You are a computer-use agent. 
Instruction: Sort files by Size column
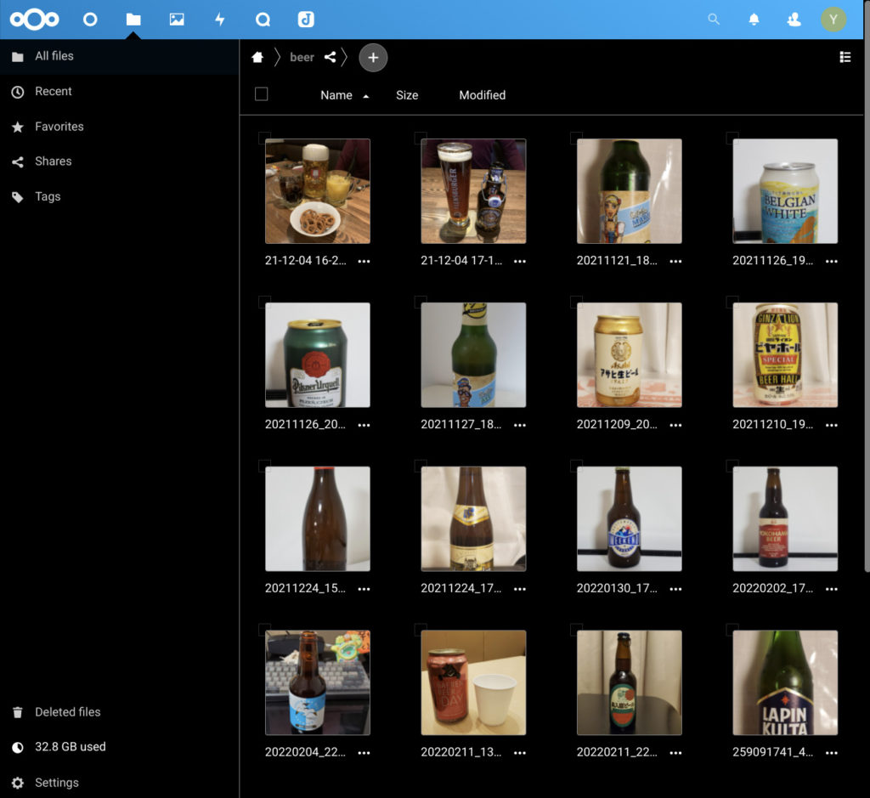pyautogui.click(x=407, y=95)
